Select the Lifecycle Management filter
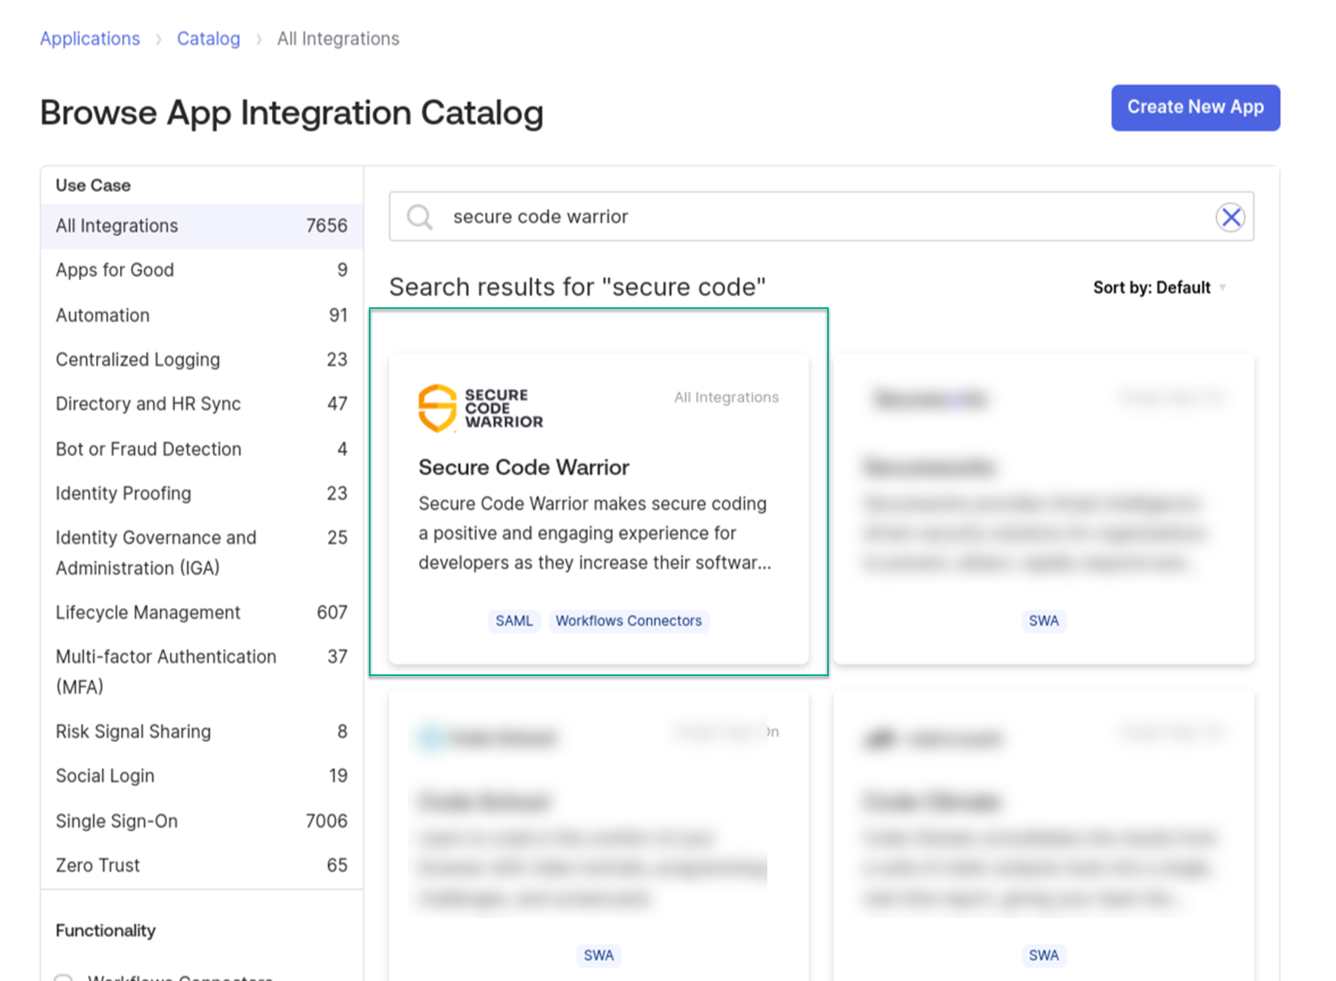The height and width of the screenshot is (981, 1336). pyautogui.click(x=202, y=612)
